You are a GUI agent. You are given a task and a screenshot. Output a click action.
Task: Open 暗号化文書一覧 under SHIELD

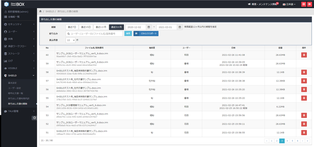(x=16, y=93)
